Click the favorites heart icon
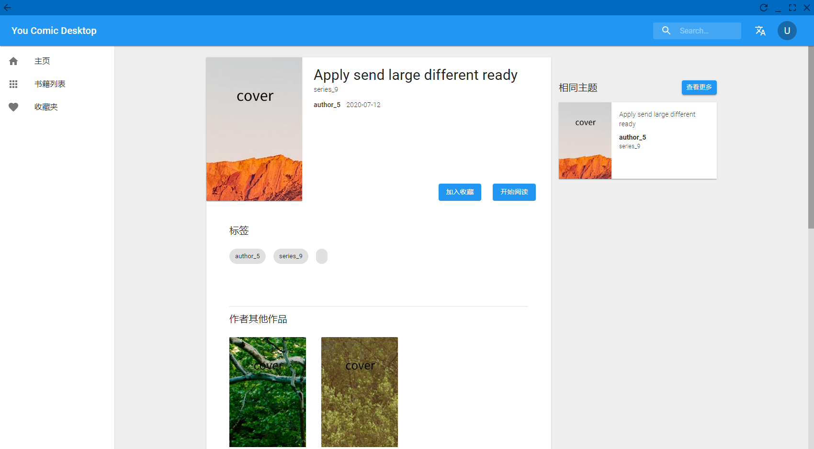Image resolution: width=814 pixels, height=449 pixels. (13, 107)
